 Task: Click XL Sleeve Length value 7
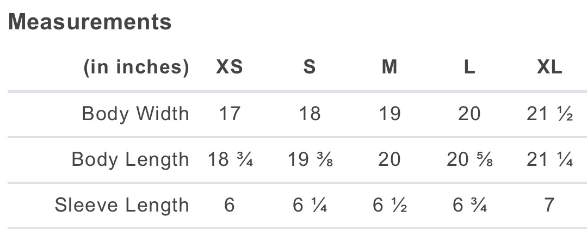pyautogui.click(x=549, y=205)
